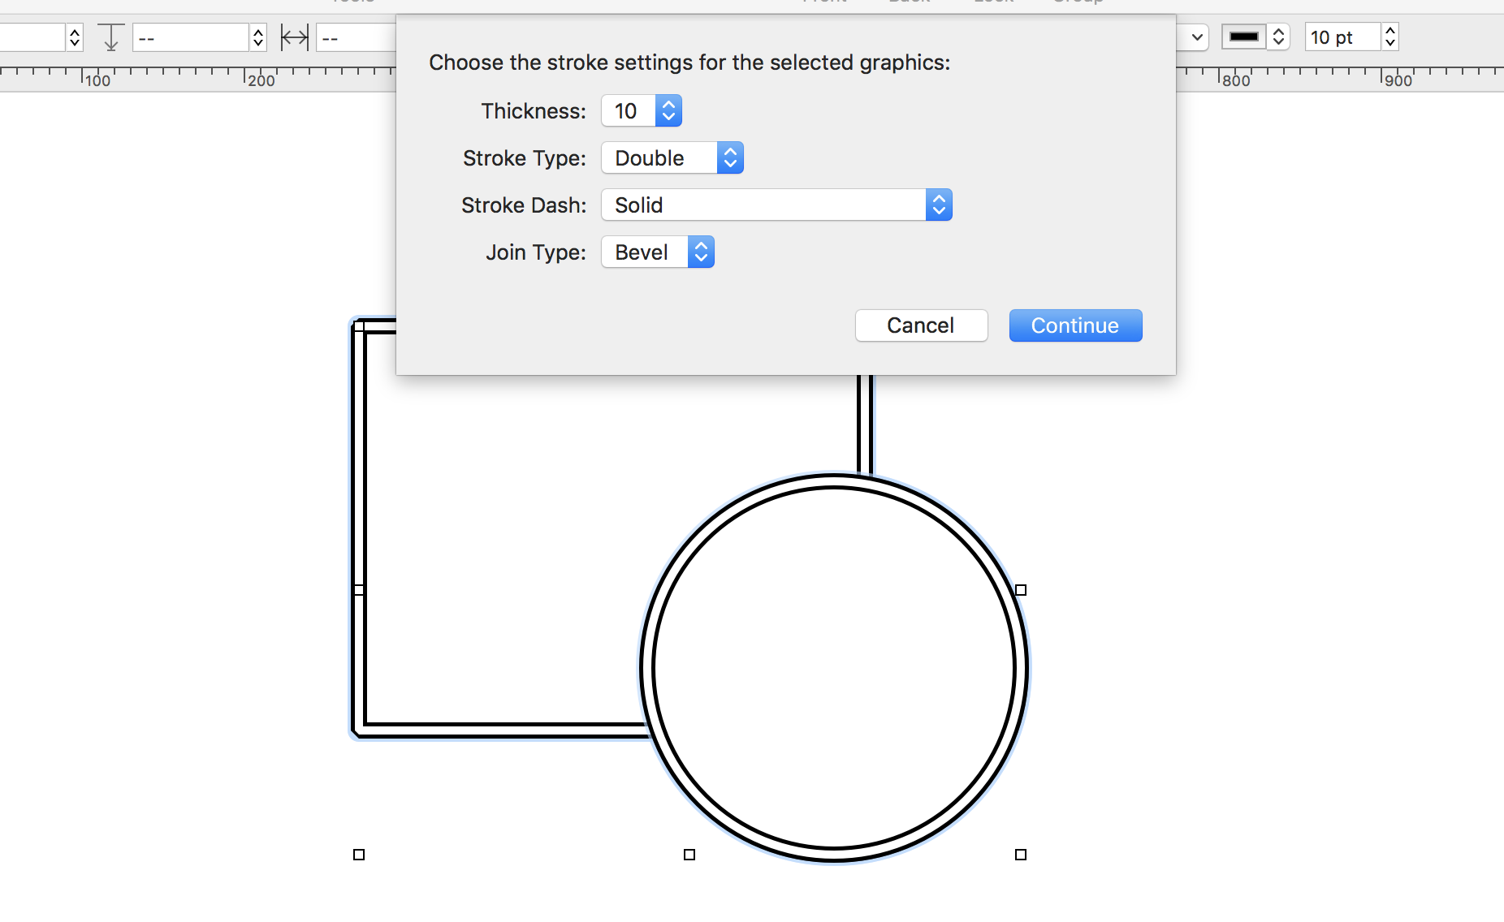Click the dropdown chevron left of color swatch
Viewport: 1504px width, 922px height.
pos(1197,37)
